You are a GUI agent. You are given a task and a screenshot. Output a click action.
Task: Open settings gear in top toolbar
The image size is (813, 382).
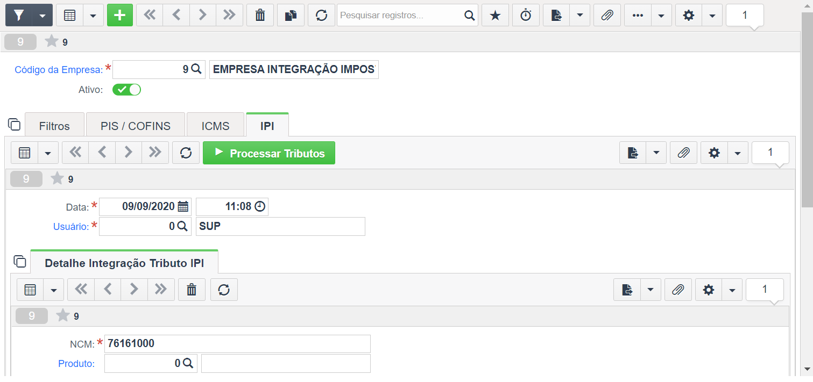tap(688, 15)
